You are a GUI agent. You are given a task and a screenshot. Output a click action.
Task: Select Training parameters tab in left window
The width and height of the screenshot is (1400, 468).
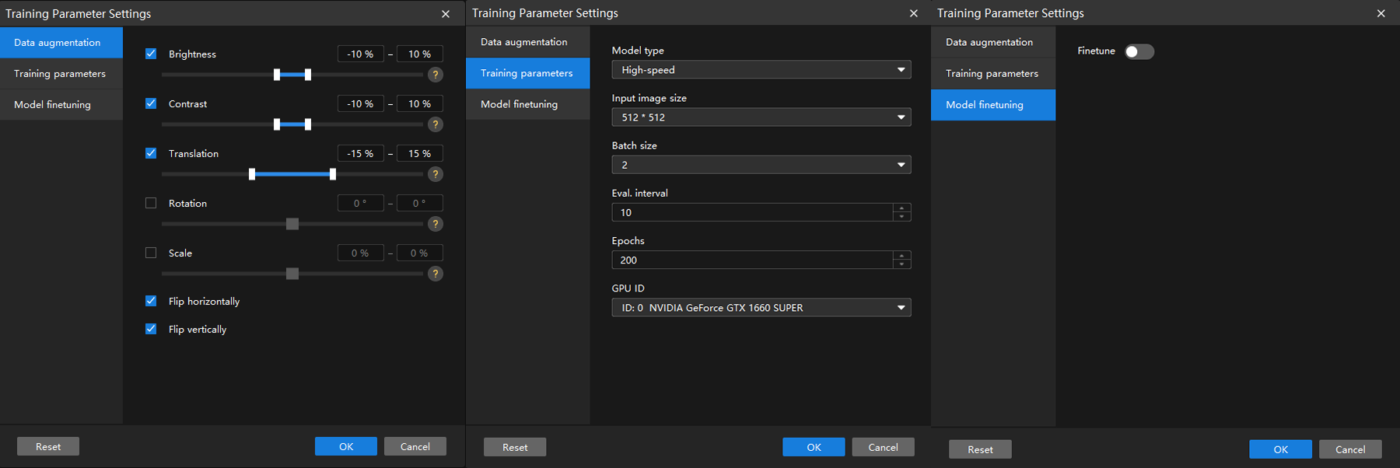(x=61, y=74)
